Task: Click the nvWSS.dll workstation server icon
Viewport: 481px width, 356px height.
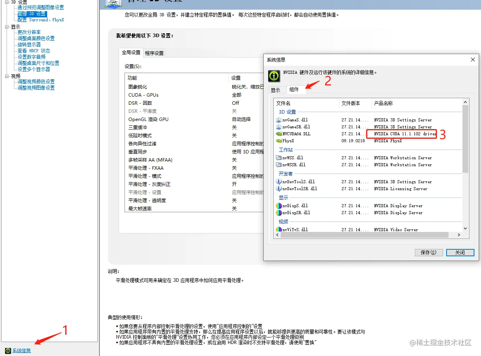Action: (x=279, y=157)
